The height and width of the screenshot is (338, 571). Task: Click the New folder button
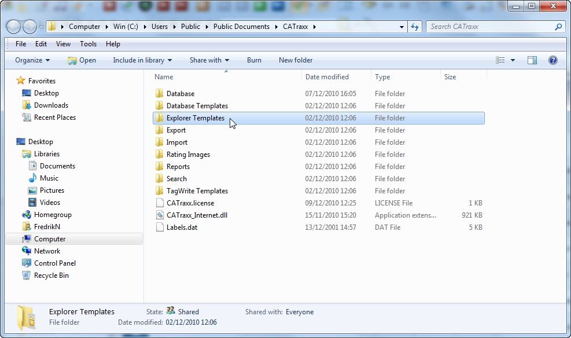[x=295, y=60]
